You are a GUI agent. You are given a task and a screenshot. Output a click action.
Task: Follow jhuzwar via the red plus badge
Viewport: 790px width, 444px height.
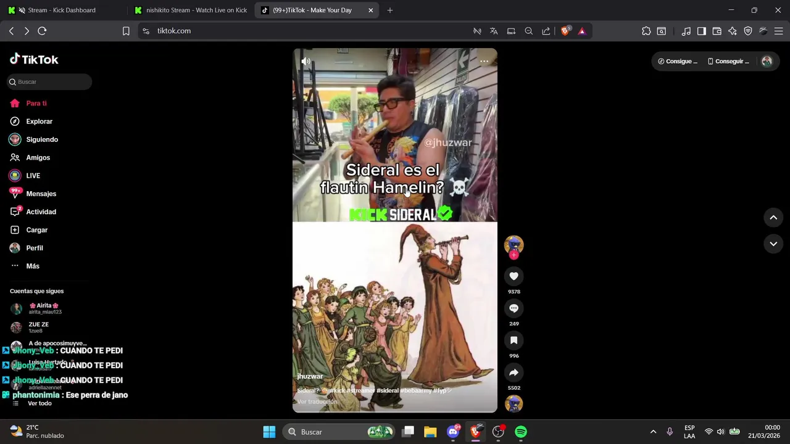point(513,255)
